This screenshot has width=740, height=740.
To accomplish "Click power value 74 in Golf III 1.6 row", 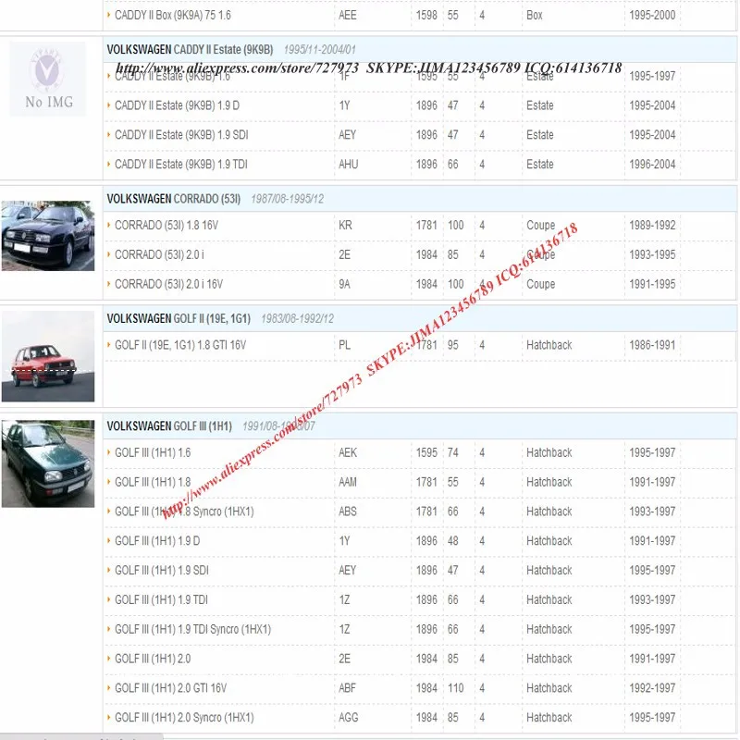I will pos(453,452).
